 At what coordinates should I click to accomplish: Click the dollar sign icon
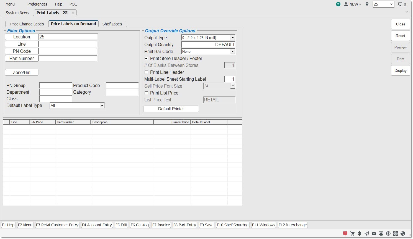click(x=360, y=233)
